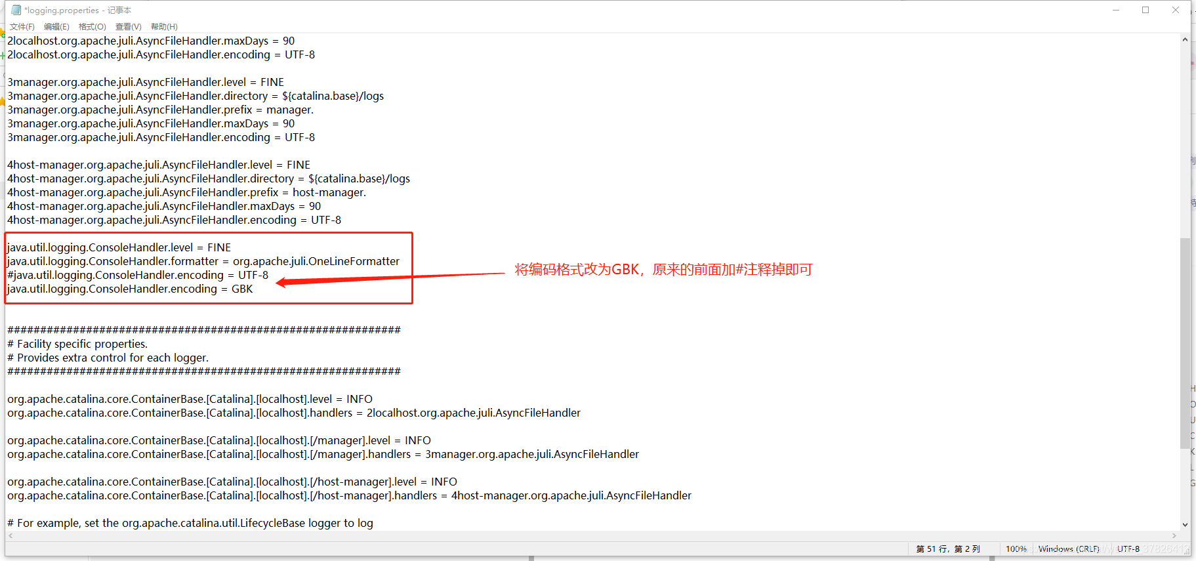Click the [/host-manager].level = INFO line
Viewport: 1196px width, 561px height.
click(x=232, y=482)
